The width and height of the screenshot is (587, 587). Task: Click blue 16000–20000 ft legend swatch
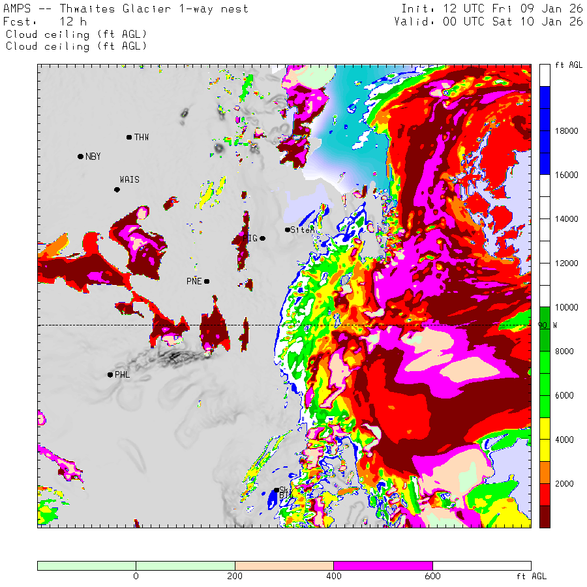[545, 130]
